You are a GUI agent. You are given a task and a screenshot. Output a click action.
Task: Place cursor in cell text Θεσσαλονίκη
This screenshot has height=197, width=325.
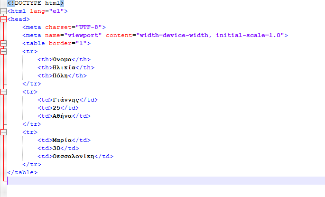[74, 156]
